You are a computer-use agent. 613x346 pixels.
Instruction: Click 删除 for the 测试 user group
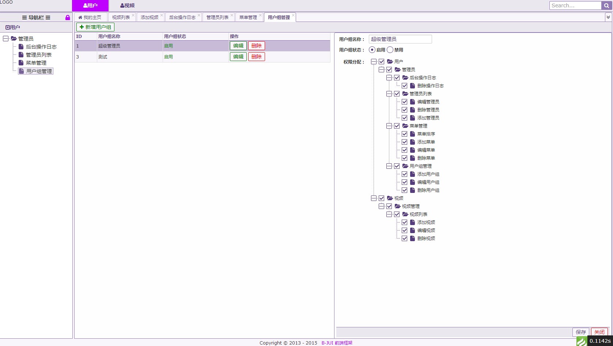point(256,57)
